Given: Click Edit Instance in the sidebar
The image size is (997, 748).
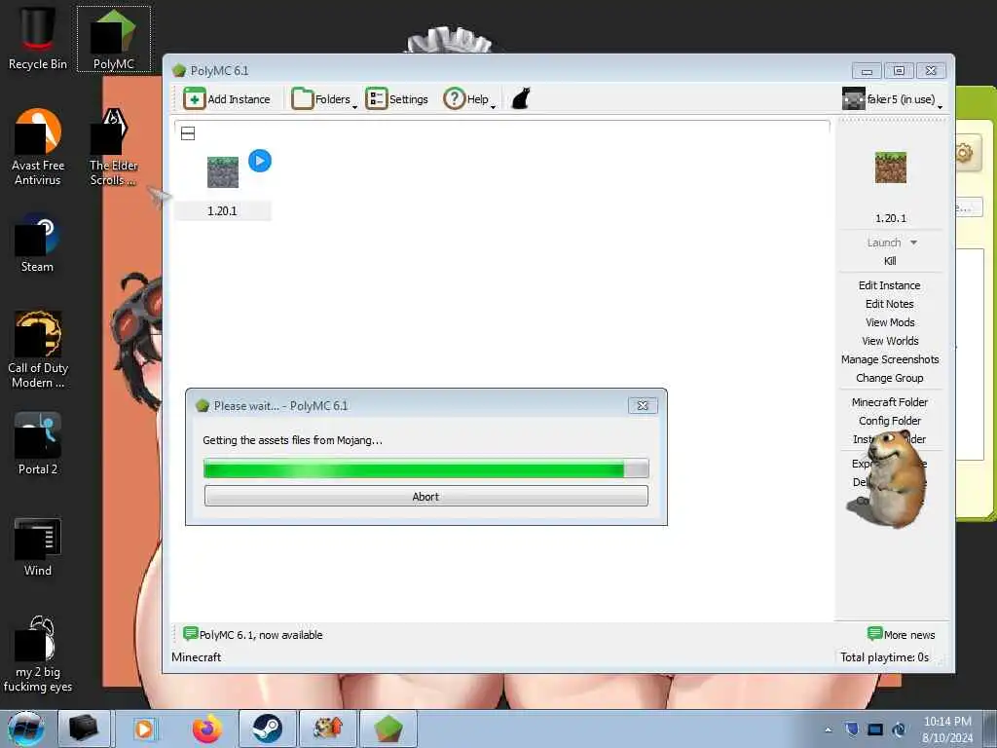Looking at the screenshot, I should (x=889, y=285).
